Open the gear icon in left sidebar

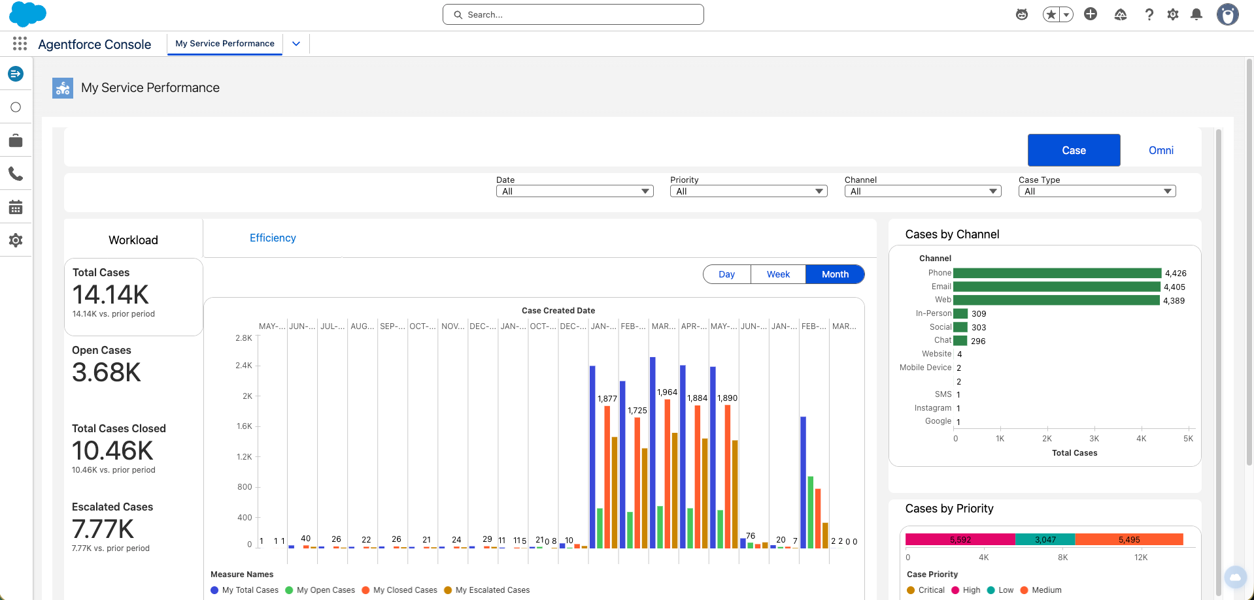click(x=16, y=240)
